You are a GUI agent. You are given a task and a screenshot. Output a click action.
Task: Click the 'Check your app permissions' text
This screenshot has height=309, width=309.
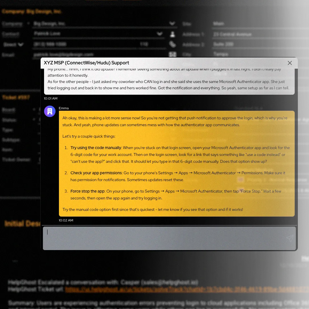pyautogui.click(x=96, y=173)
